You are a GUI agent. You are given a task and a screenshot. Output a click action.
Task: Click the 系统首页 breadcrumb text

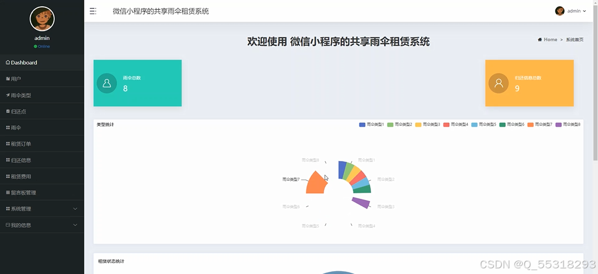[574, 40]
